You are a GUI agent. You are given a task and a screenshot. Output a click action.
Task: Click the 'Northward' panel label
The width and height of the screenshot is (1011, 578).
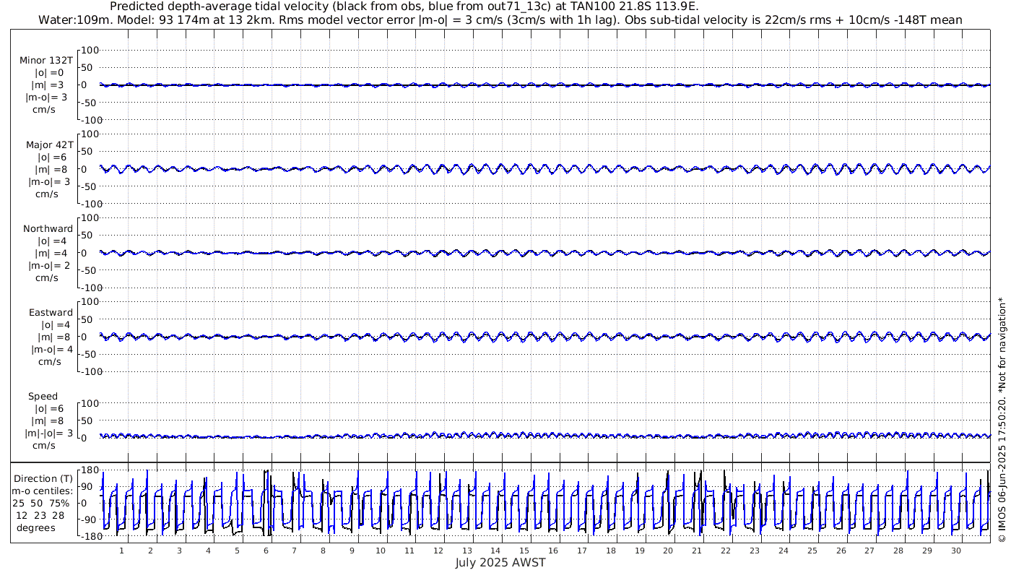click(48, 228)
